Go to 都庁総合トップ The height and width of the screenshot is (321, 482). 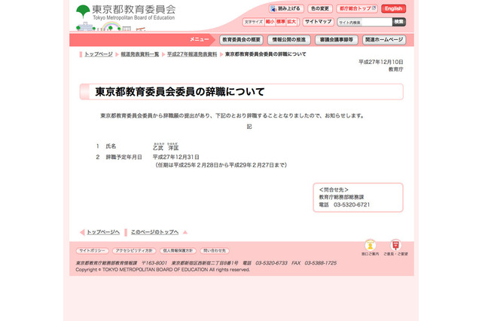click(357, 8)
